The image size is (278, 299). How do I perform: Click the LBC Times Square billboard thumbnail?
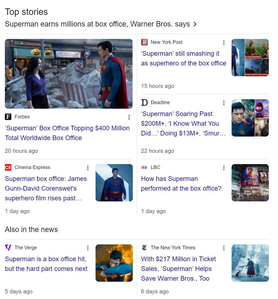click(250, 183)
